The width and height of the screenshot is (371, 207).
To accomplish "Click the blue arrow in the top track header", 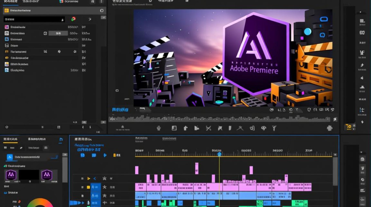I will (x=94, y=179).
